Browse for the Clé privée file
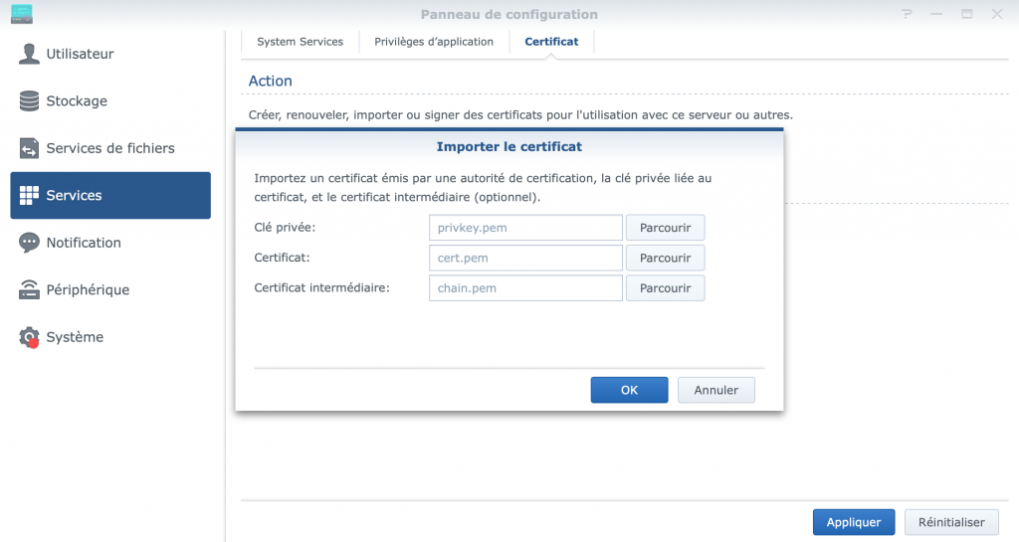1019x542 pixels. coord(665,228)
